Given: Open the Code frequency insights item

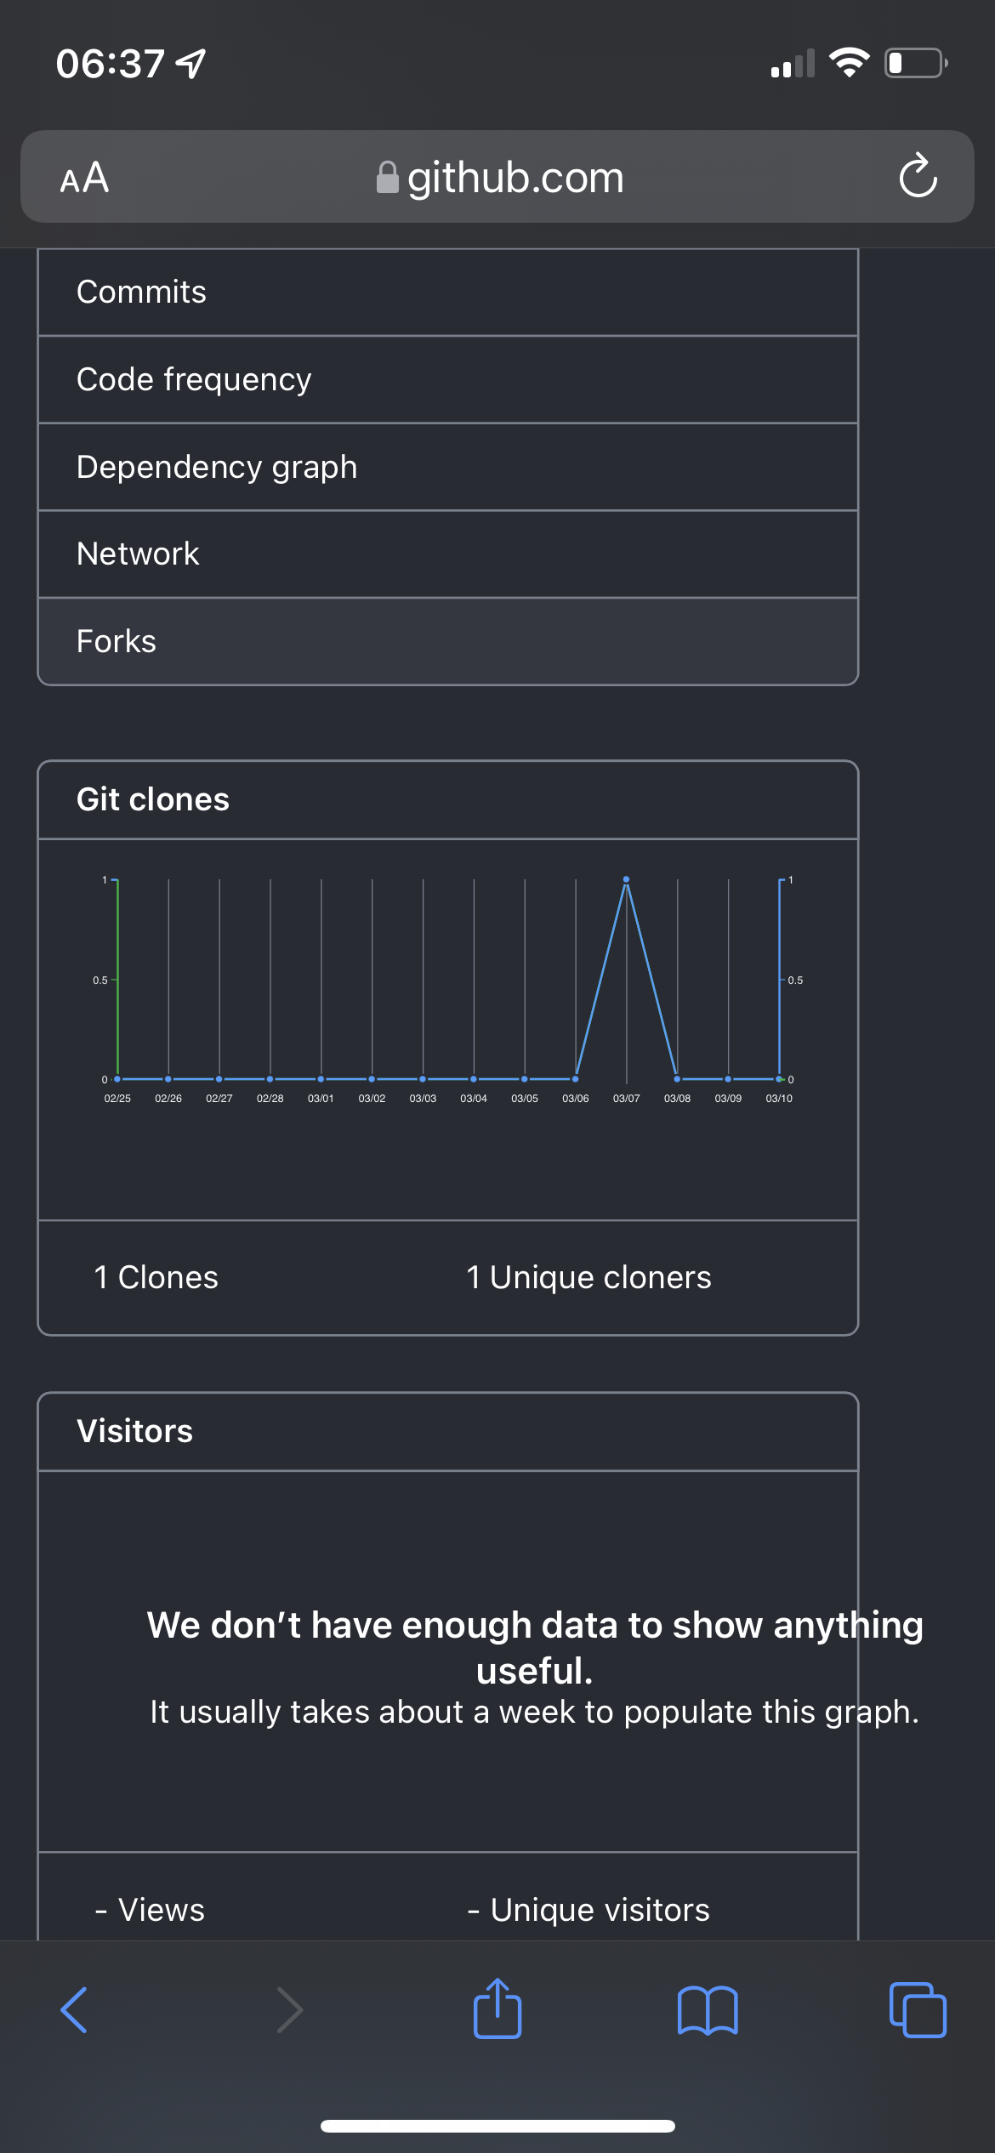Looking at the screenshot, I should (448, 379).
